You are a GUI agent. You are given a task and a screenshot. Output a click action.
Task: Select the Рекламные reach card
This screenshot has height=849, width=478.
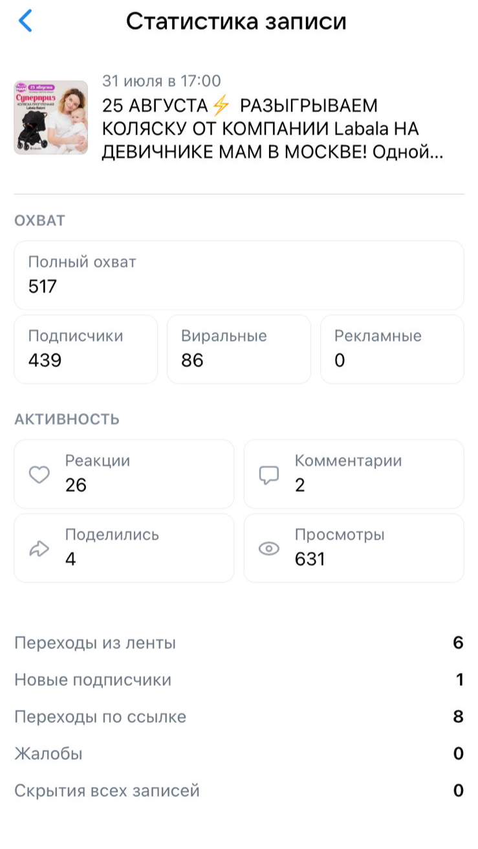point(392,349)
